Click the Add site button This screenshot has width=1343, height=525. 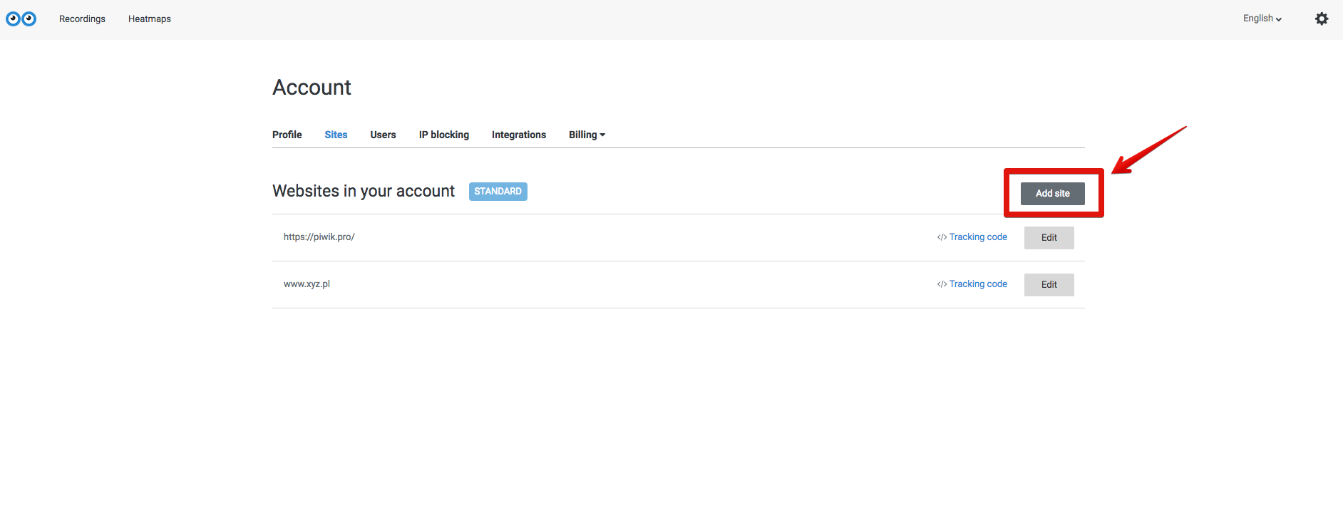(x=1053, y=194)
